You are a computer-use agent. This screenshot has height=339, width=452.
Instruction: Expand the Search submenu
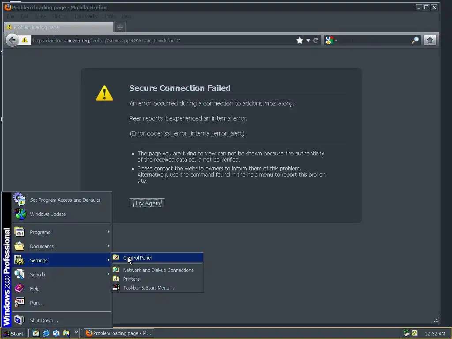click(62, 274)
